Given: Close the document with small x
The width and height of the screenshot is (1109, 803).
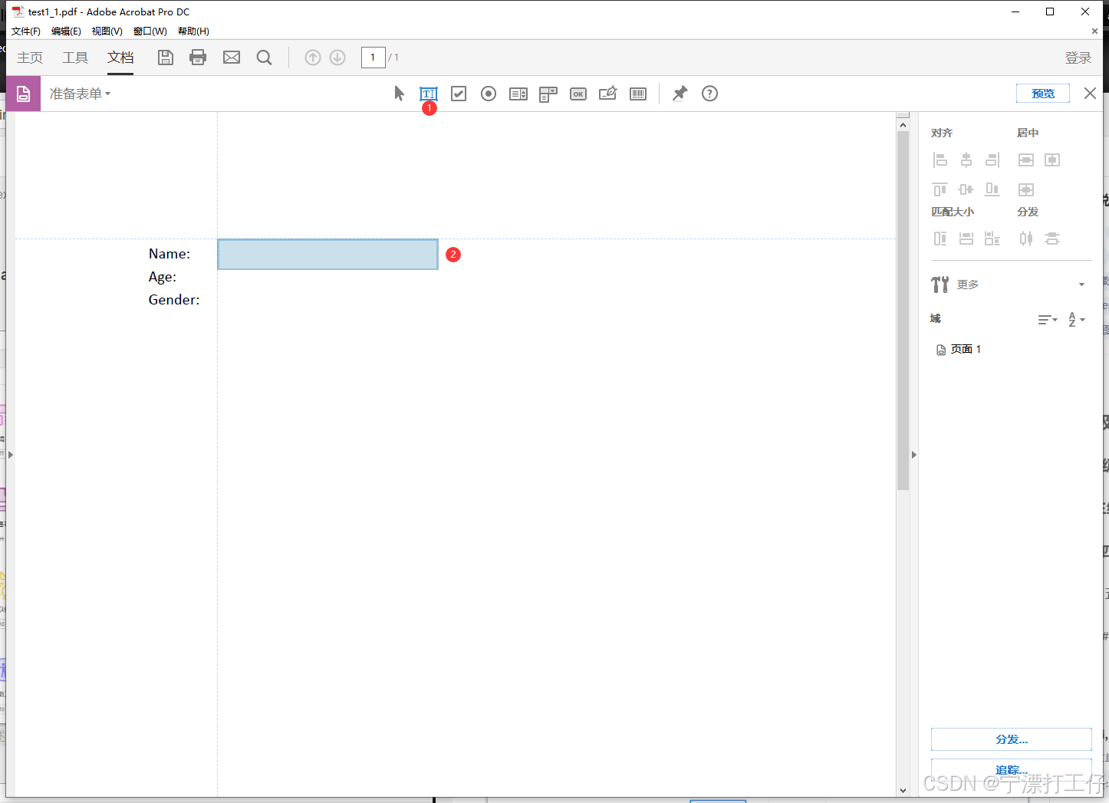Looking at the screenshot, I should [1094, 31].
